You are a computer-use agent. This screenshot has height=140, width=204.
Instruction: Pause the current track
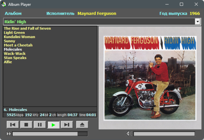40,125
